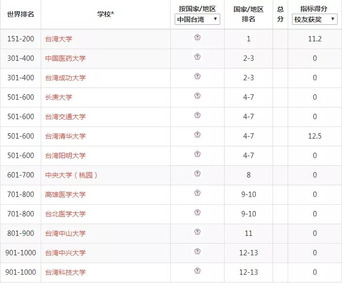This screenshot has width=342, height=283.
Task: Click the flag icon in 台湾大学 row
Action: click(x=197, y=37)
